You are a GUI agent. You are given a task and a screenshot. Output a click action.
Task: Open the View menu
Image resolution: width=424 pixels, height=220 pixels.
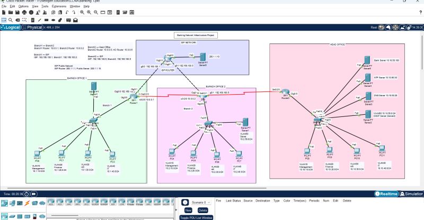(35, 6)
